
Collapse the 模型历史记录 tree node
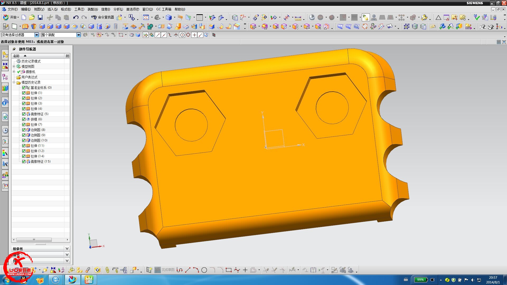point(14,82)
